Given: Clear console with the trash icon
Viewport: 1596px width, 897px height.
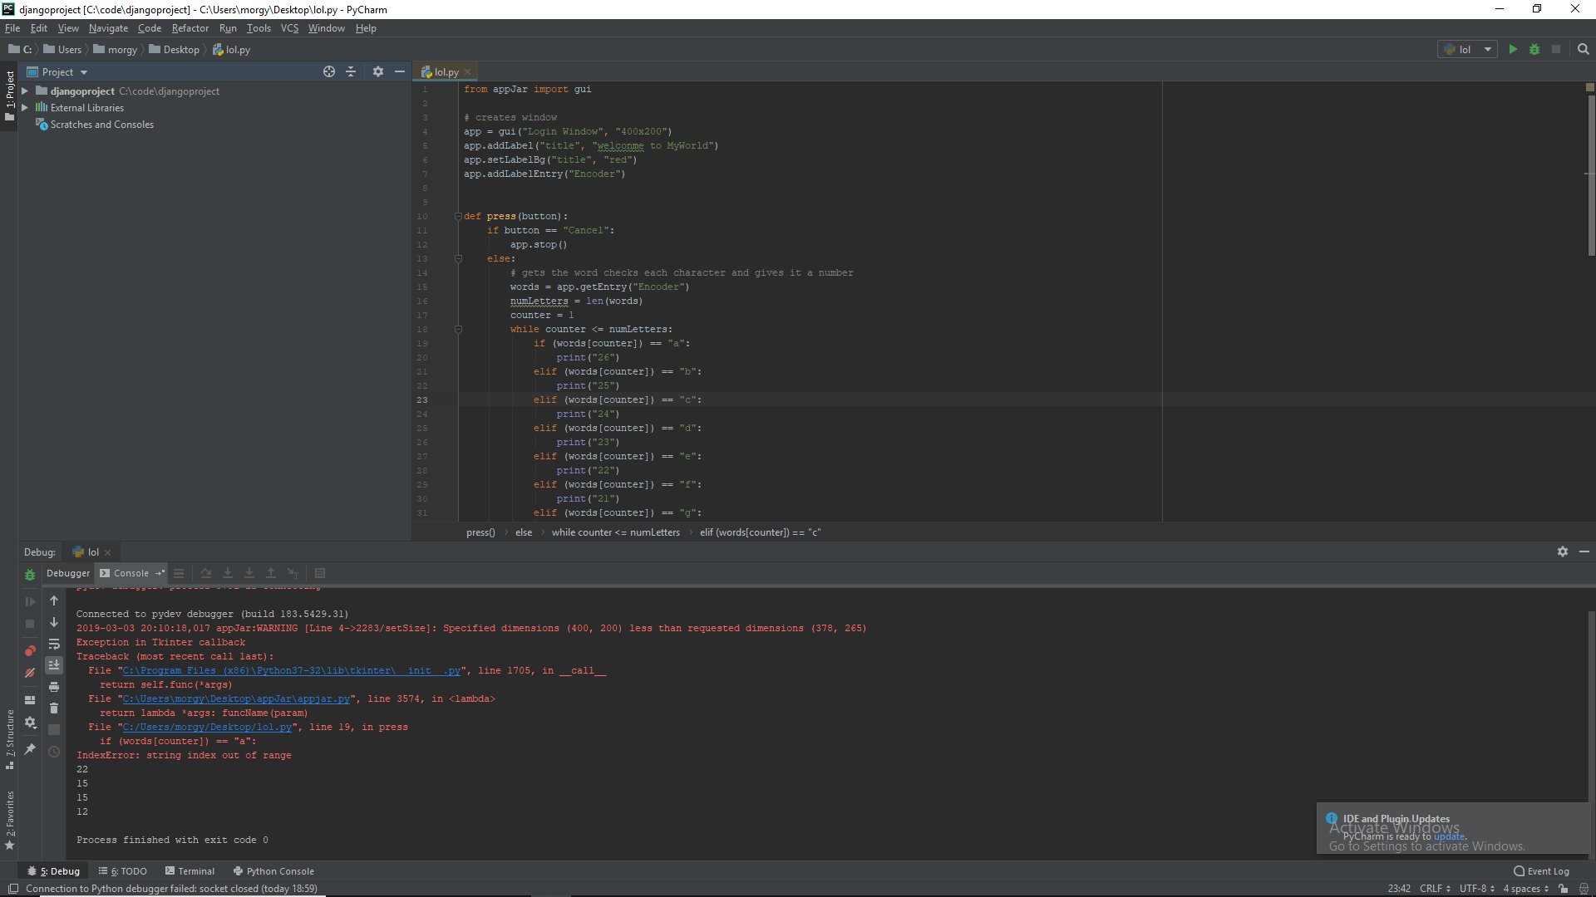Looking at the screenshot, I should 54,708.
